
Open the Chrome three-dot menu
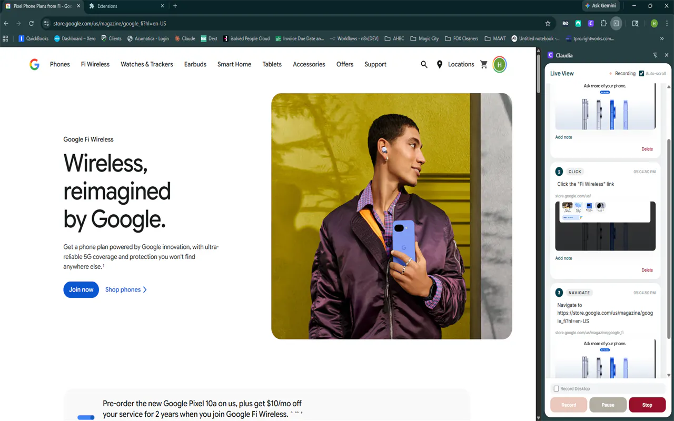[667, 24]
